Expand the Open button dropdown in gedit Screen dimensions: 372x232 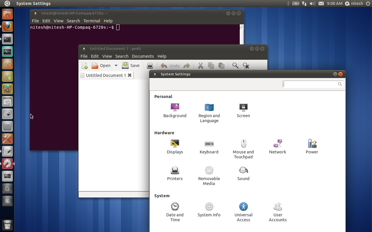pos(116,66)
